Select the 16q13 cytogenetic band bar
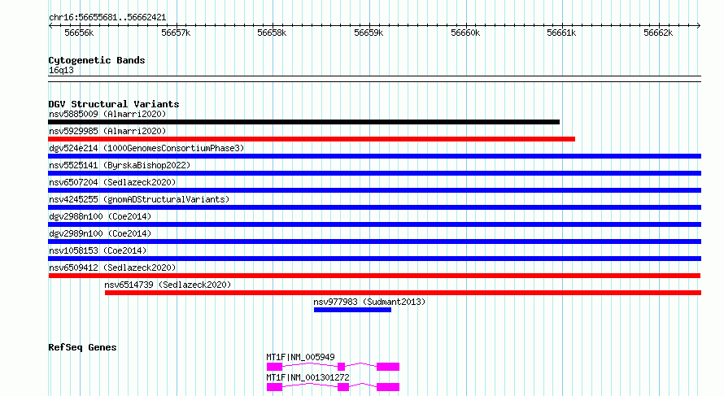Screen dimensions: 724x396 click(x=374, y=79)
